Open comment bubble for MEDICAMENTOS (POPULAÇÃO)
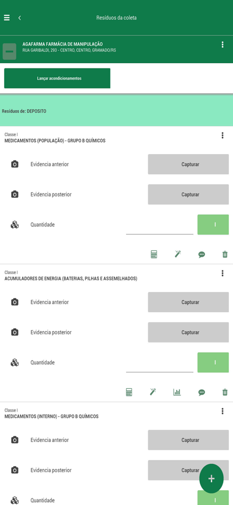Screen dimensions: 233x505 coord(201,255)
